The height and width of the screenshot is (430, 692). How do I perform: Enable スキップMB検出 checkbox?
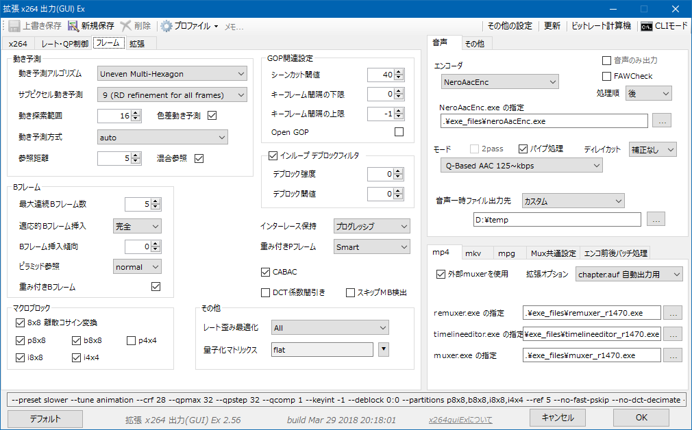(350, 292)
